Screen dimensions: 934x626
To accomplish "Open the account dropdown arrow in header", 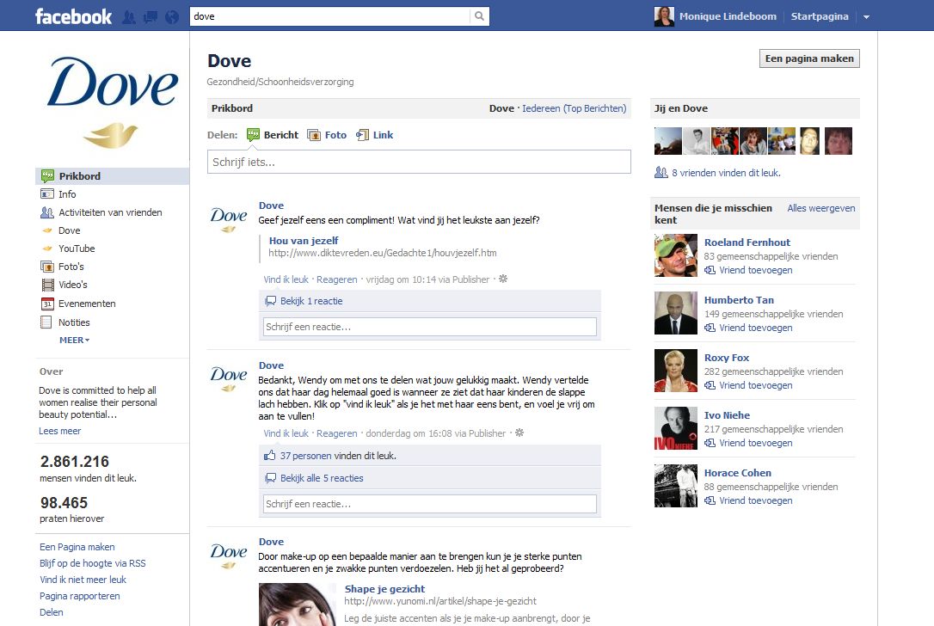I will pyautogui.click(x=866, y=16).
